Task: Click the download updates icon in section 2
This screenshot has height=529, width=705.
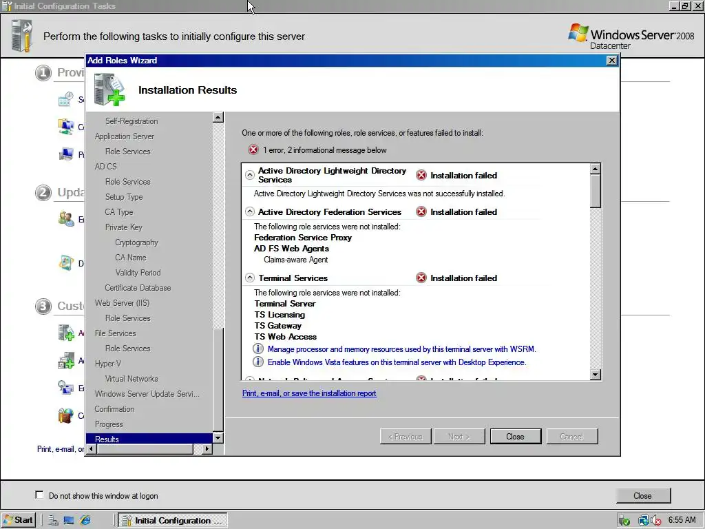Action: click(x=66, y=263)
